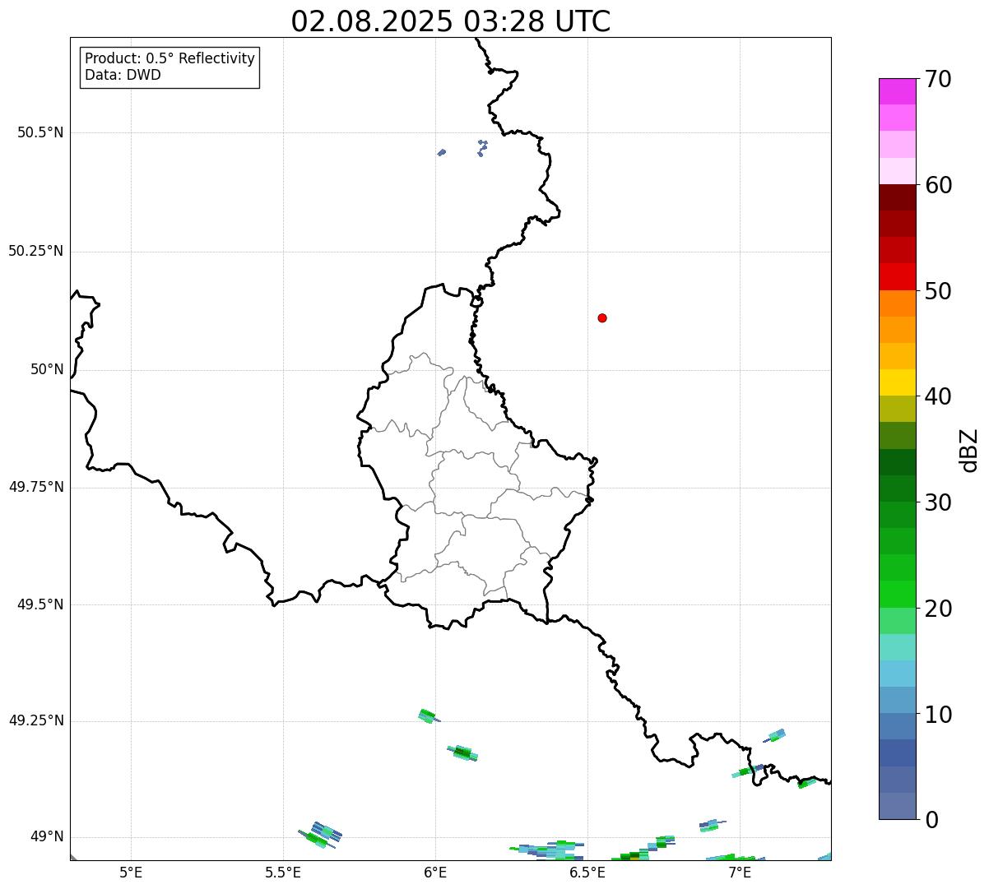Pick the bright green swatch above 20
Image resolution: width=989 pixels, height=889 pixels.
coord(897,594)
